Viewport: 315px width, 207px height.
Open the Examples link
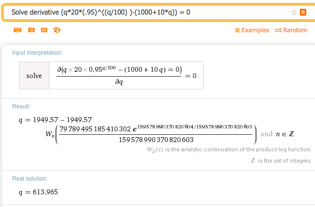pos(252,30)
